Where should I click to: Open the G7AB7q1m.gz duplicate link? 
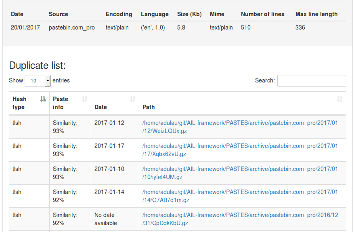pyautogui.click(x=240, y=196)
